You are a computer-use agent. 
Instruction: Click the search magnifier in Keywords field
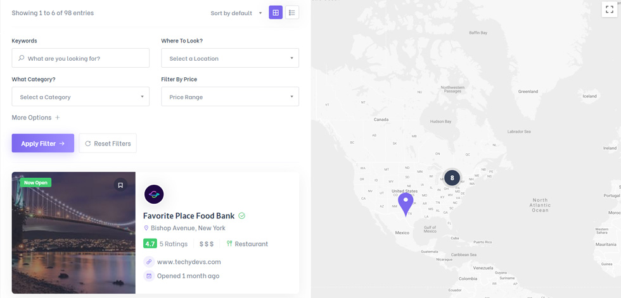[x=22, y=58]
